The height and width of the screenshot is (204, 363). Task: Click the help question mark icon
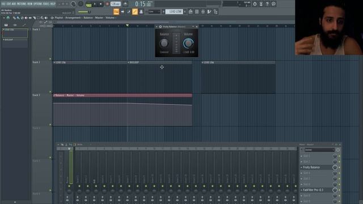point(267,4)
